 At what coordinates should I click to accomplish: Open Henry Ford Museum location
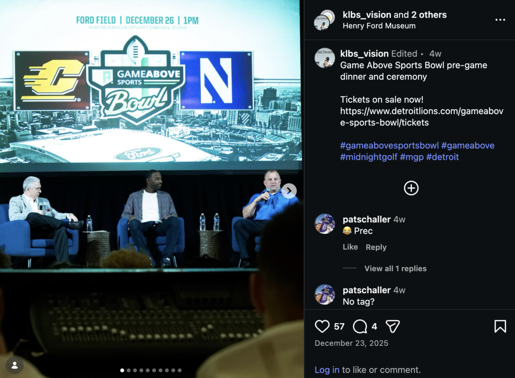(x=379, y=26)
